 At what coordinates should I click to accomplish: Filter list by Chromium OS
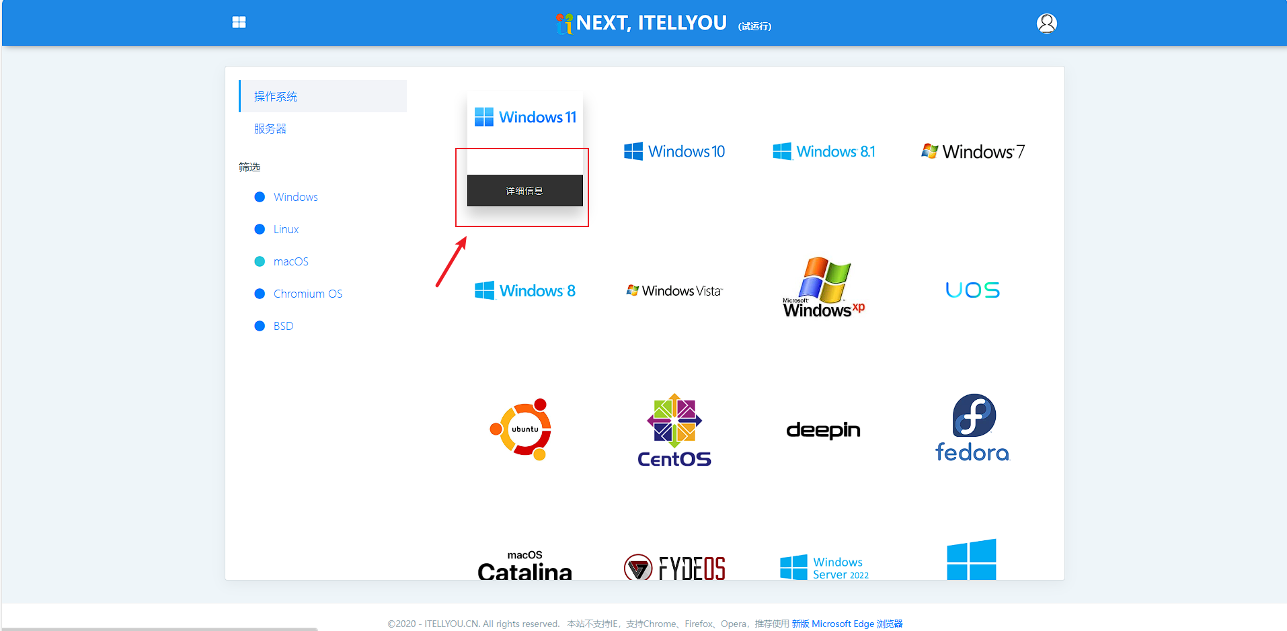(x=307, y=294)
